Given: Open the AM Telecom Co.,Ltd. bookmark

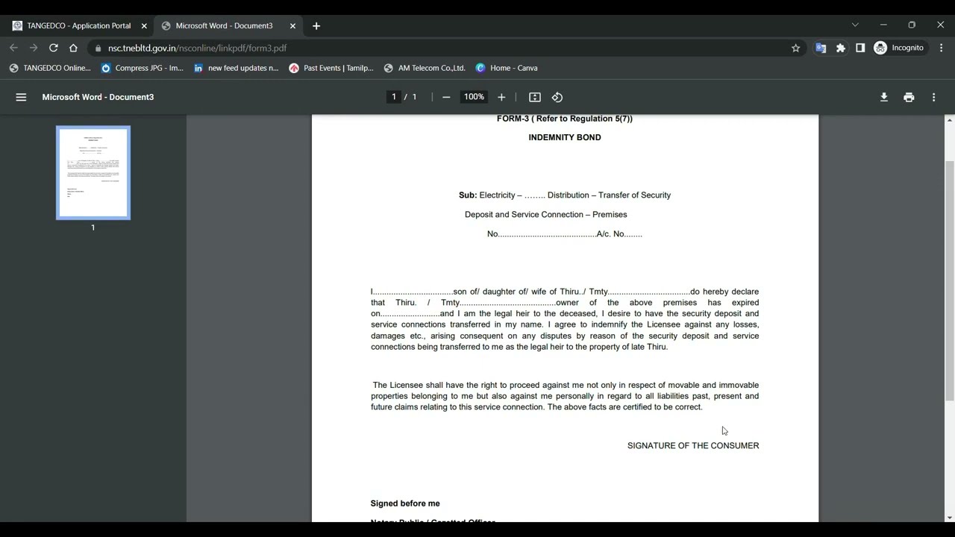Looking at the screenshot, I should point(425,68).
